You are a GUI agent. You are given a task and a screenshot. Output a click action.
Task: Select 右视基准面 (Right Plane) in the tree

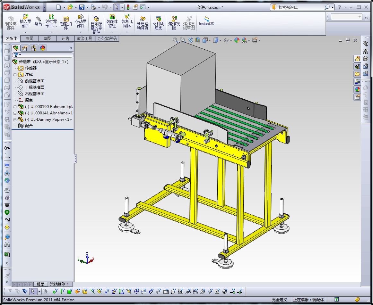[34, 94]
